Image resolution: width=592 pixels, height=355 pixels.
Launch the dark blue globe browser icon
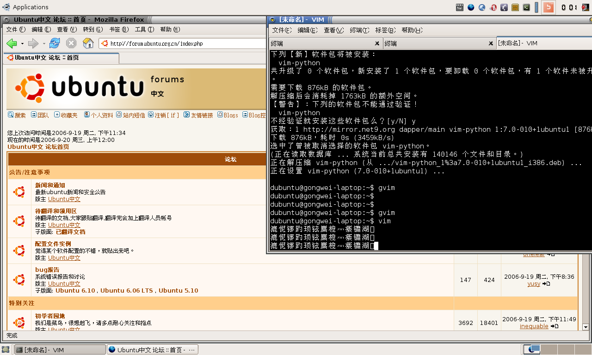coord(471,7)
